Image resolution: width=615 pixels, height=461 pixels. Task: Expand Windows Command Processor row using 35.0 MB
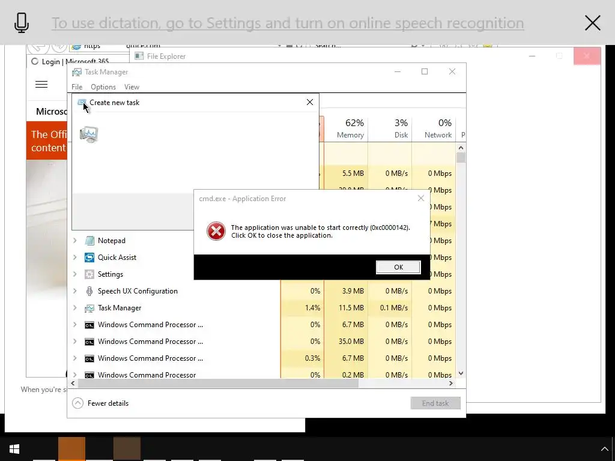(75, 342)
